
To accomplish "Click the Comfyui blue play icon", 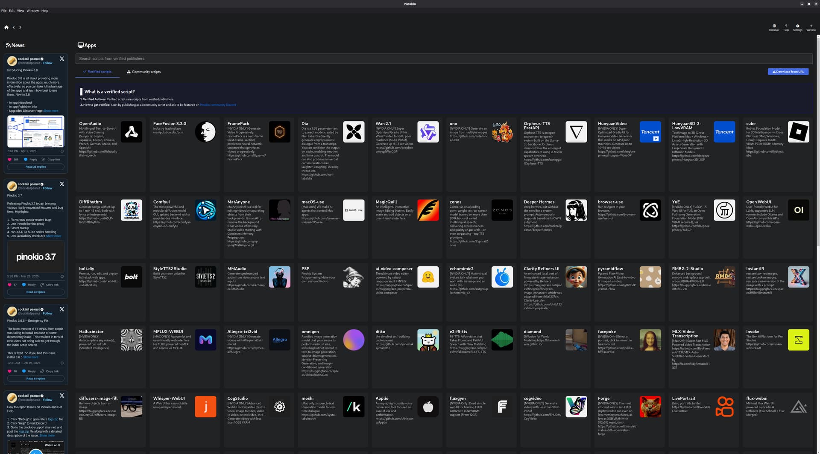I will pos(205,210).
